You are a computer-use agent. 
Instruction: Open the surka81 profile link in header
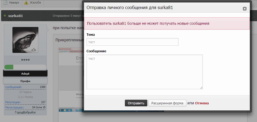[15, 16]
